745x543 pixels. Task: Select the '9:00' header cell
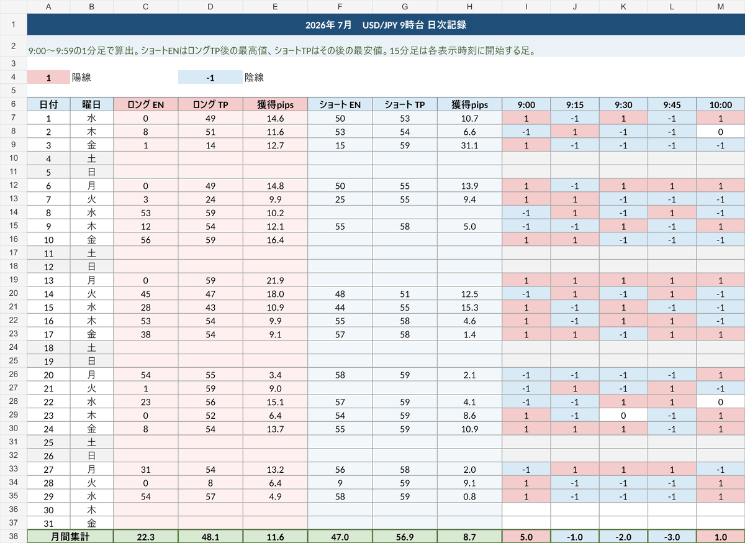tap(526, 104)
